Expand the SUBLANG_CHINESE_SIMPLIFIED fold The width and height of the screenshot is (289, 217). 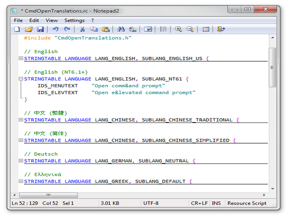pos(21,140)
